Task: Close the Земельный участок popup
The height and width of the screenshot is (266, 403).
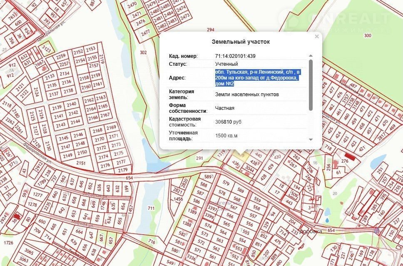Action: pyautogui.click(x=317, y=37)
